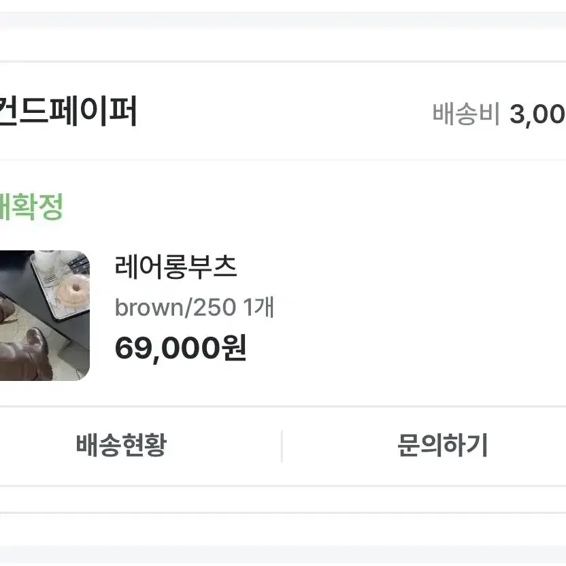Click the tray in the product image

[x=60, y=285]
